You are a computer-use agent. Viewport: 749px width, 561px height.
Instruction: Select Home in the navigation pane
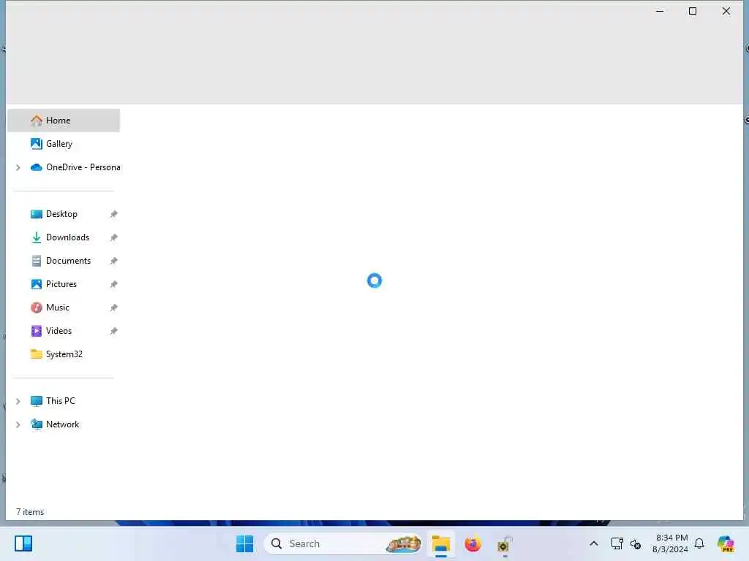(x=64, y=121)
